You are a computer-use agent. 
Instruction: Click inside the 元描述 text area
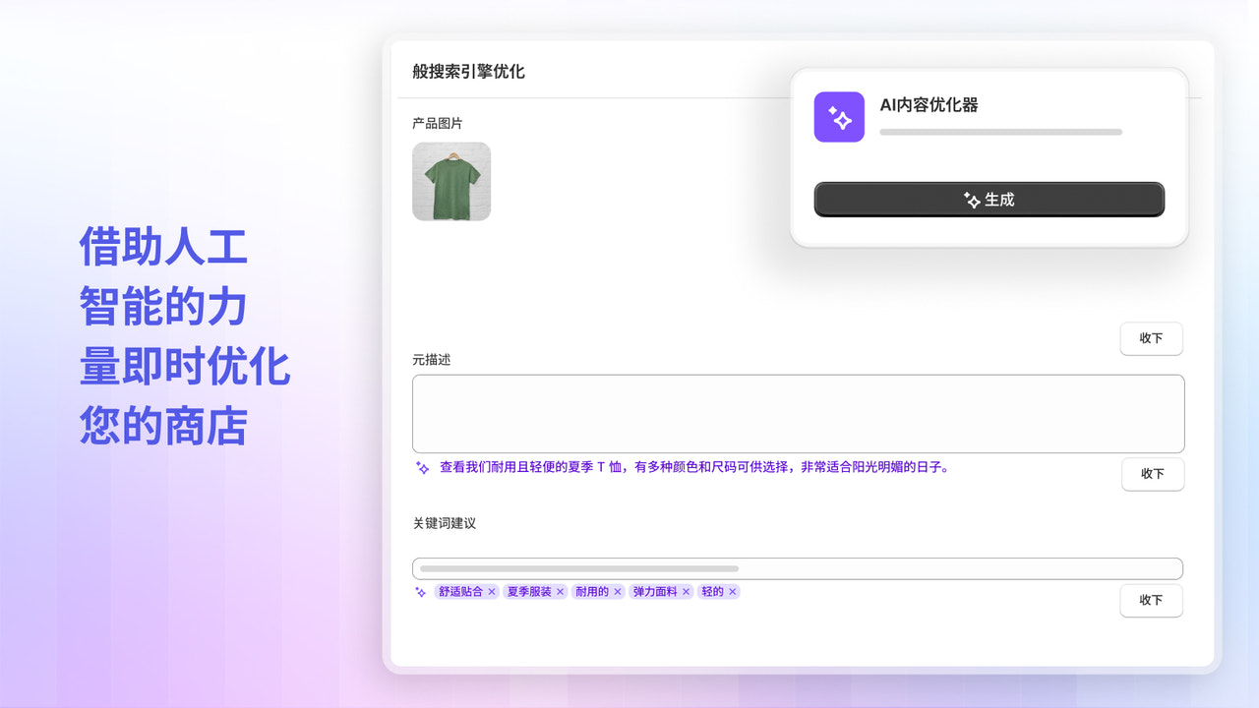pyautogui.click(x=798, y=414)
